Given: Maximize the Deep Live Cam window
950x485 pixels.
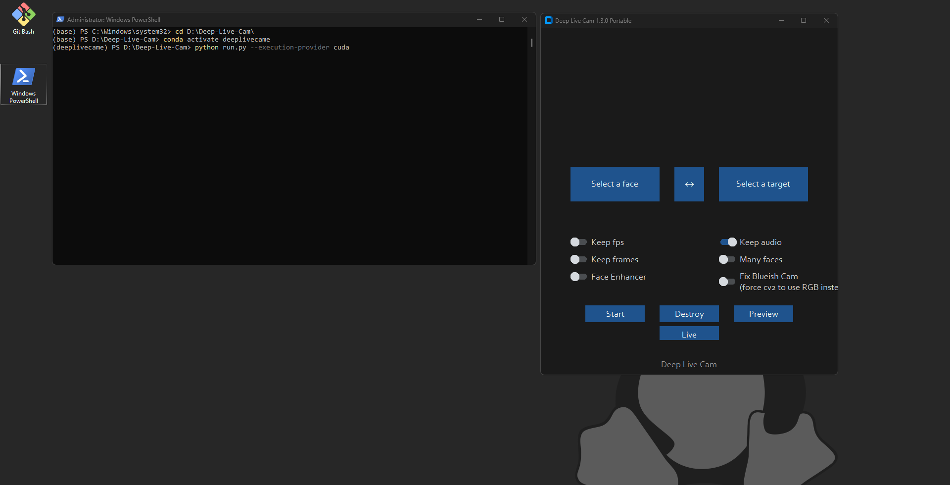Looking at the screenshot, I should 804,20.
